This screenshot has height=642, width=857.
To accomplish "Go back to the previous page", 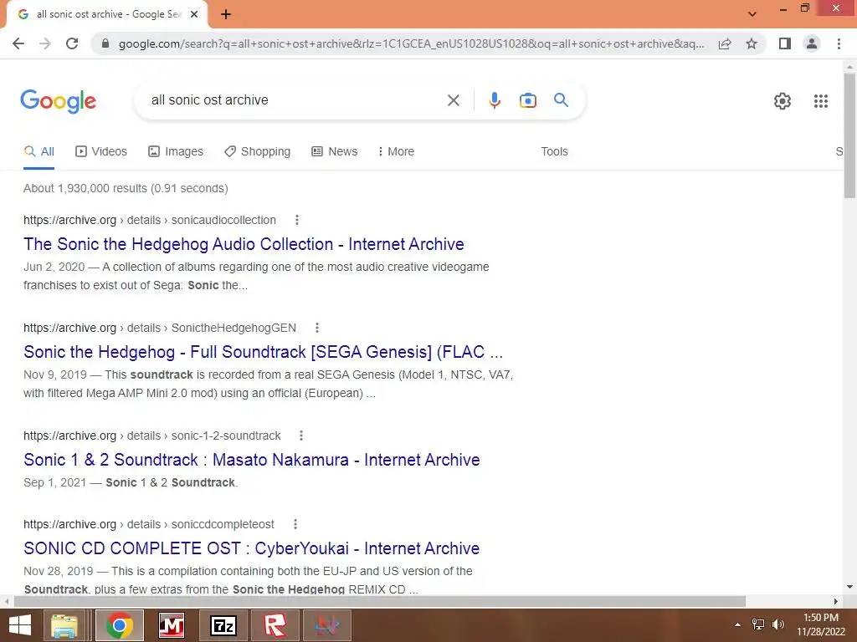I will coord(18,43).
